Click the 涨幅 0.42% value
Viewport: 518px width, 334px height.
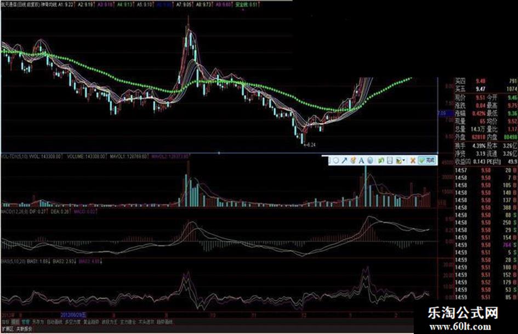coord(479,114)
